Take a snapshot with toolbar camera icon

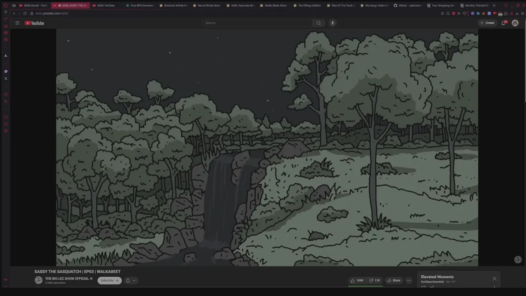tap(448, 14)
